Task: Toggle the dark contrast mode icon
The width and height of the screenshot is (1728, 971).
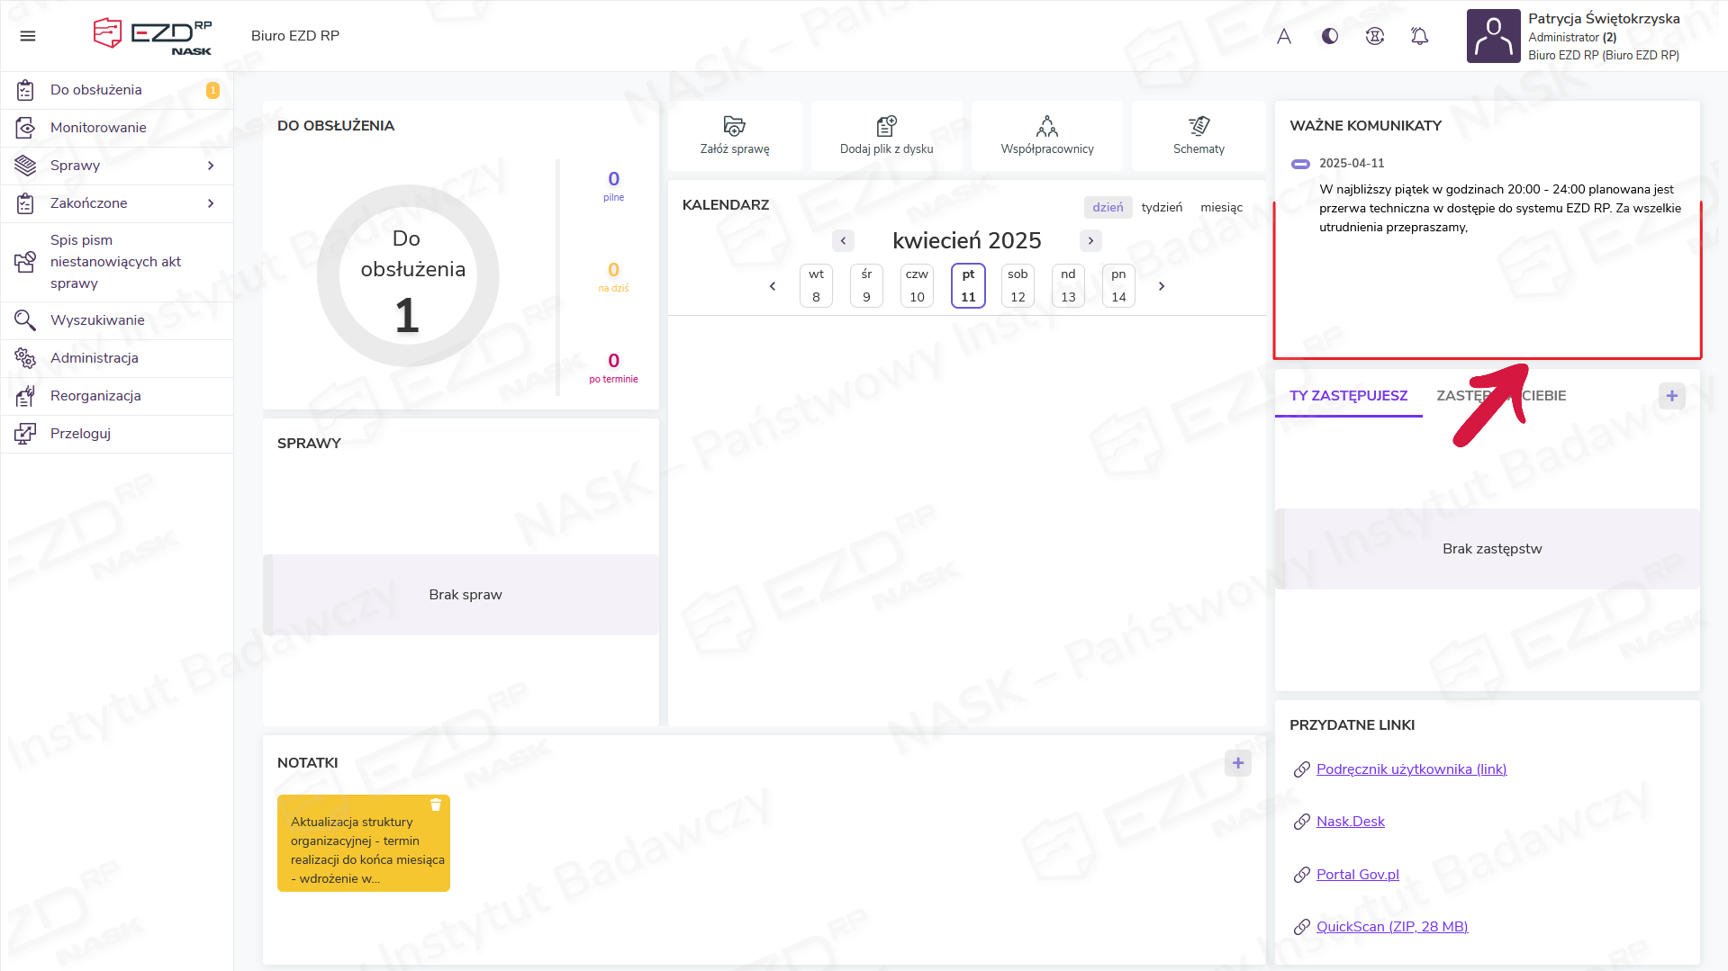Action: tap(1329, 36)
